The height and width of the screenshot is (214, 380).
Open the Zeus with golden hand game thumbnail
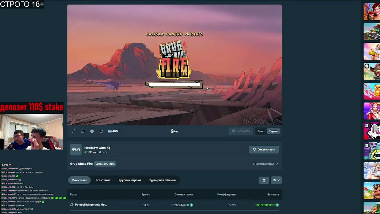click(372, 51)
